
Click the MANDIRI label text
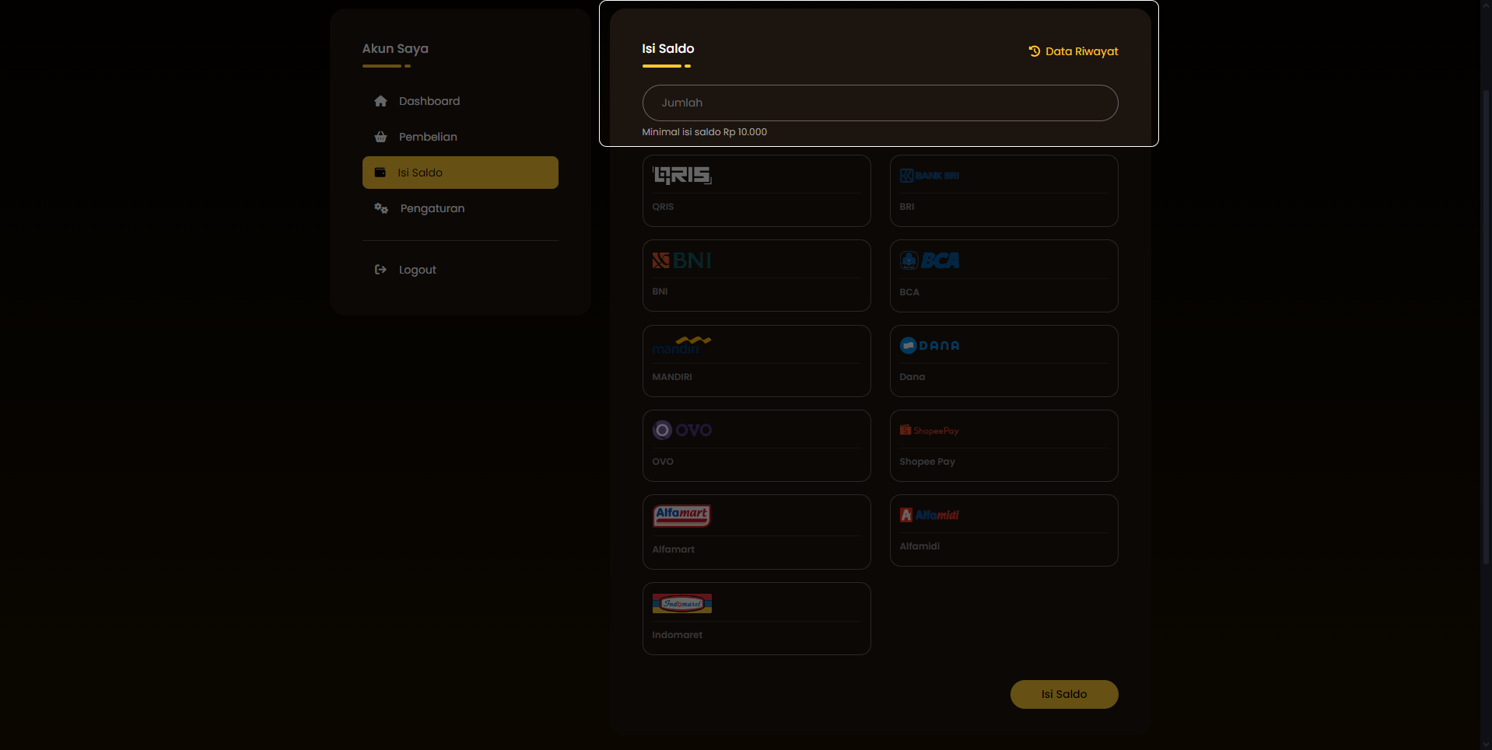[672, 377]
